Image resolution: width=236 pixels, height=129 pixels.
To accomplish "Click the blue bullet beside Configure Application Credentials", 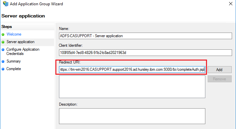I will pos(3,50).
